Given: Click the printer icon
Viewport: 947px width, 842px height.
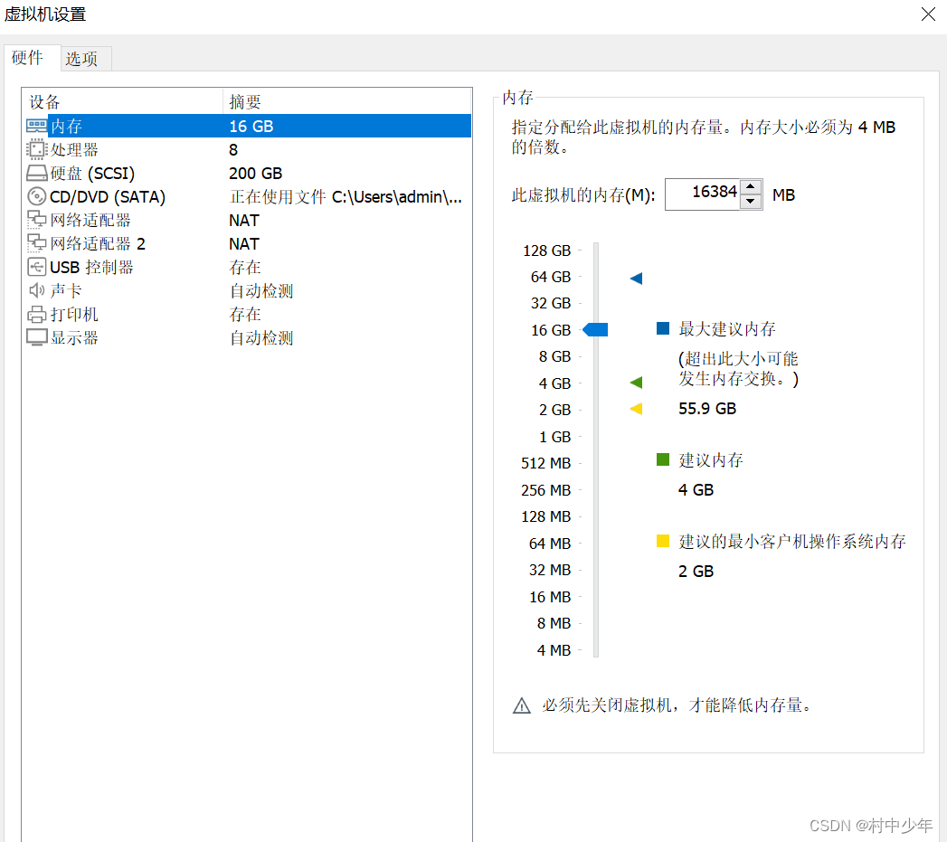Looking at the screenshot, I should click(36, 314).
